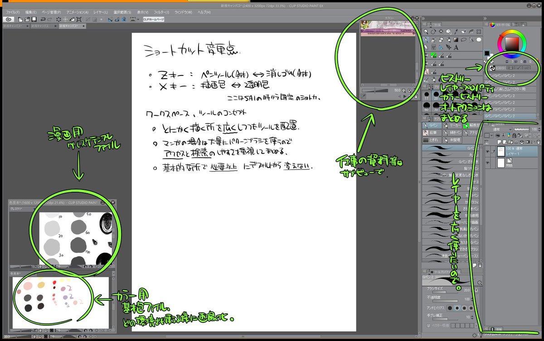Open the snap options dropdown in toolbar

click(x=138, y=19)
